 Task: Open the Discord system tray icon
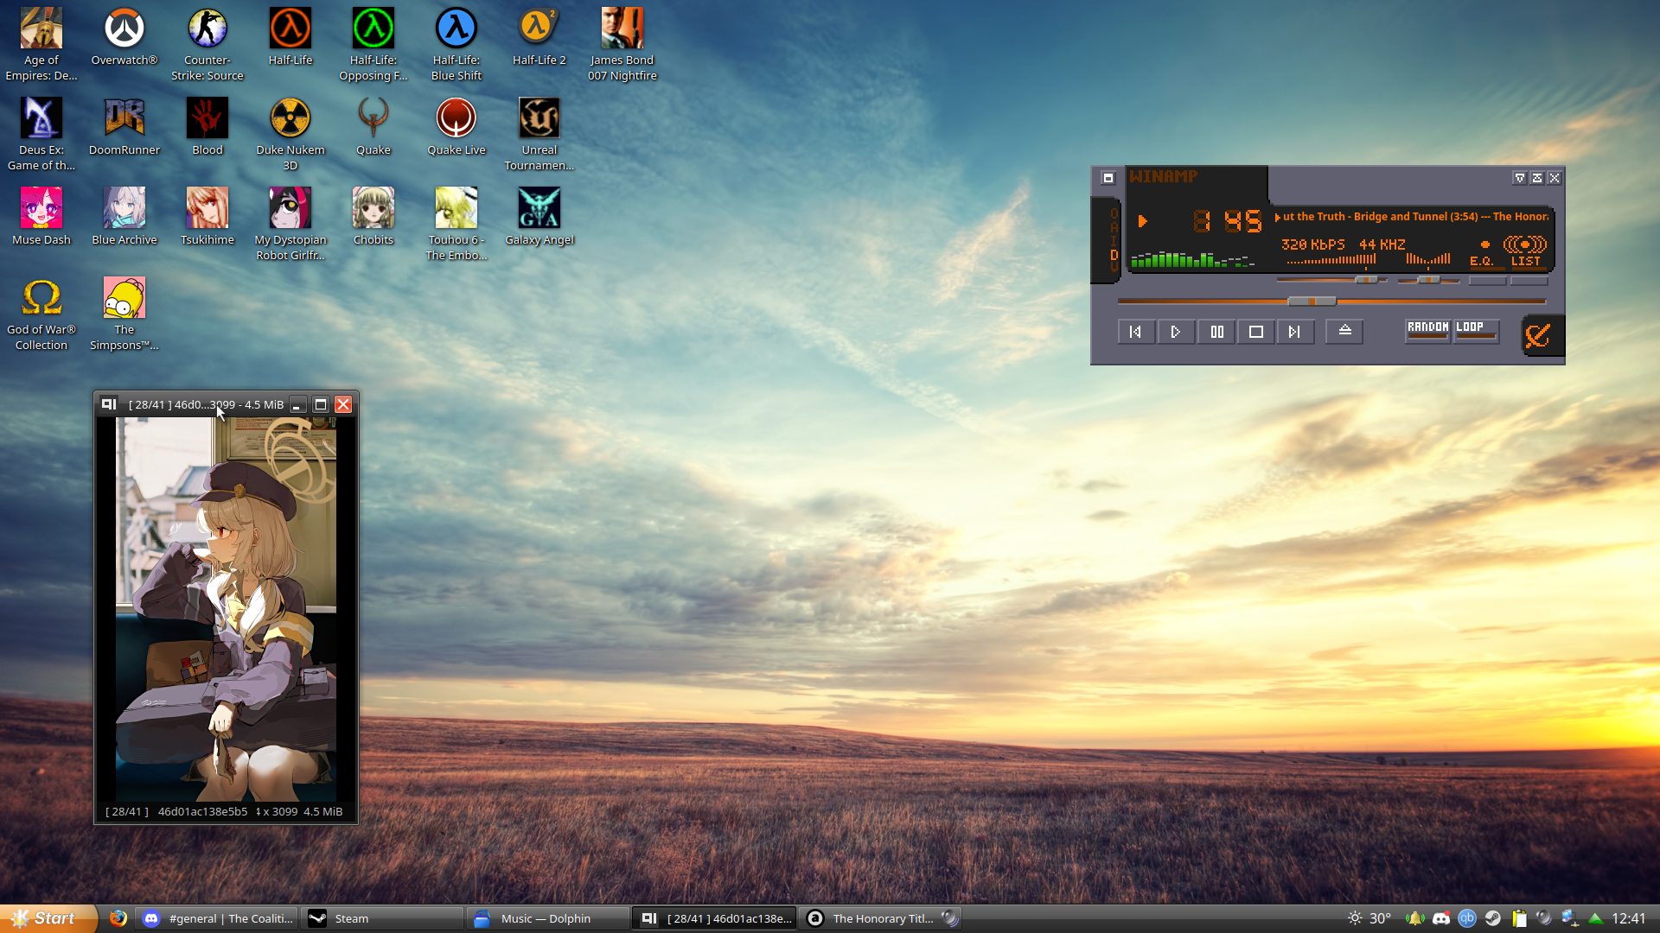click(x=1440, y=918)
